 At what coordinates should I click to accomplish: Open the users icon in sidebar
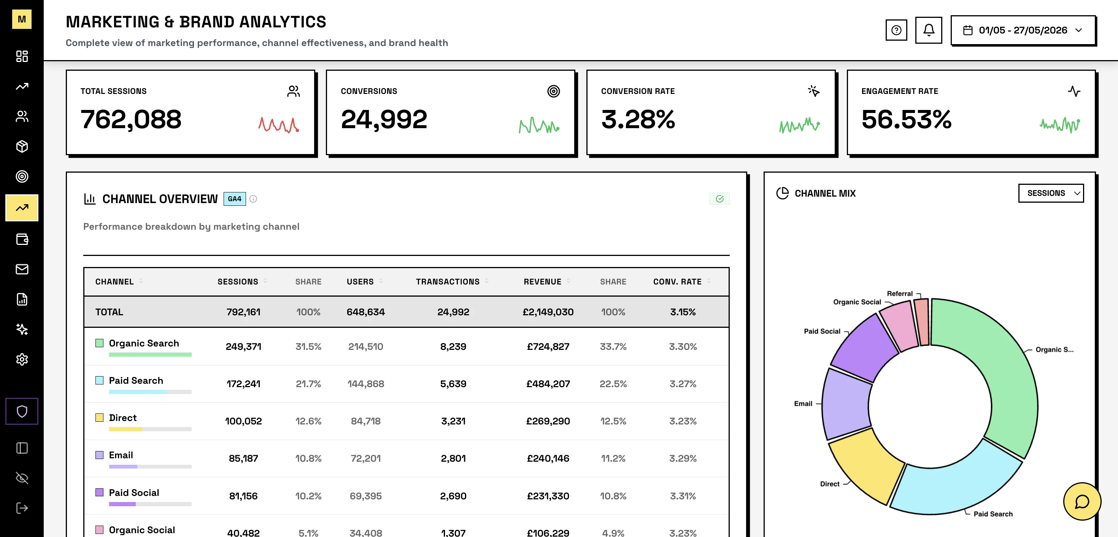tap(22, 116)
